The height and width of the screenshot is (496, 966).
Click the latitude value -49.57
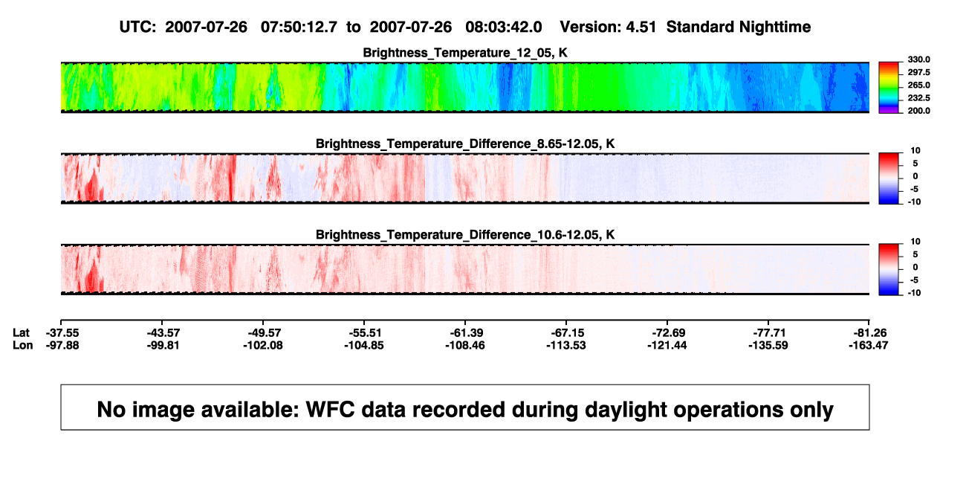[264, 332]
